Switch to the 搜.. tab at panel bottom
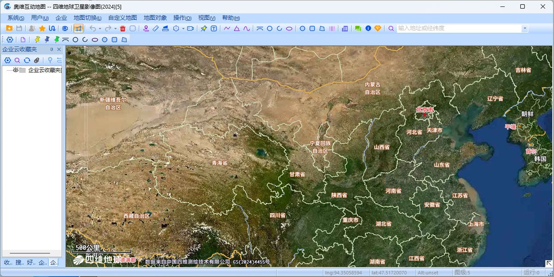The width and height of the screenshot is (554, 277). click(19, 263)
